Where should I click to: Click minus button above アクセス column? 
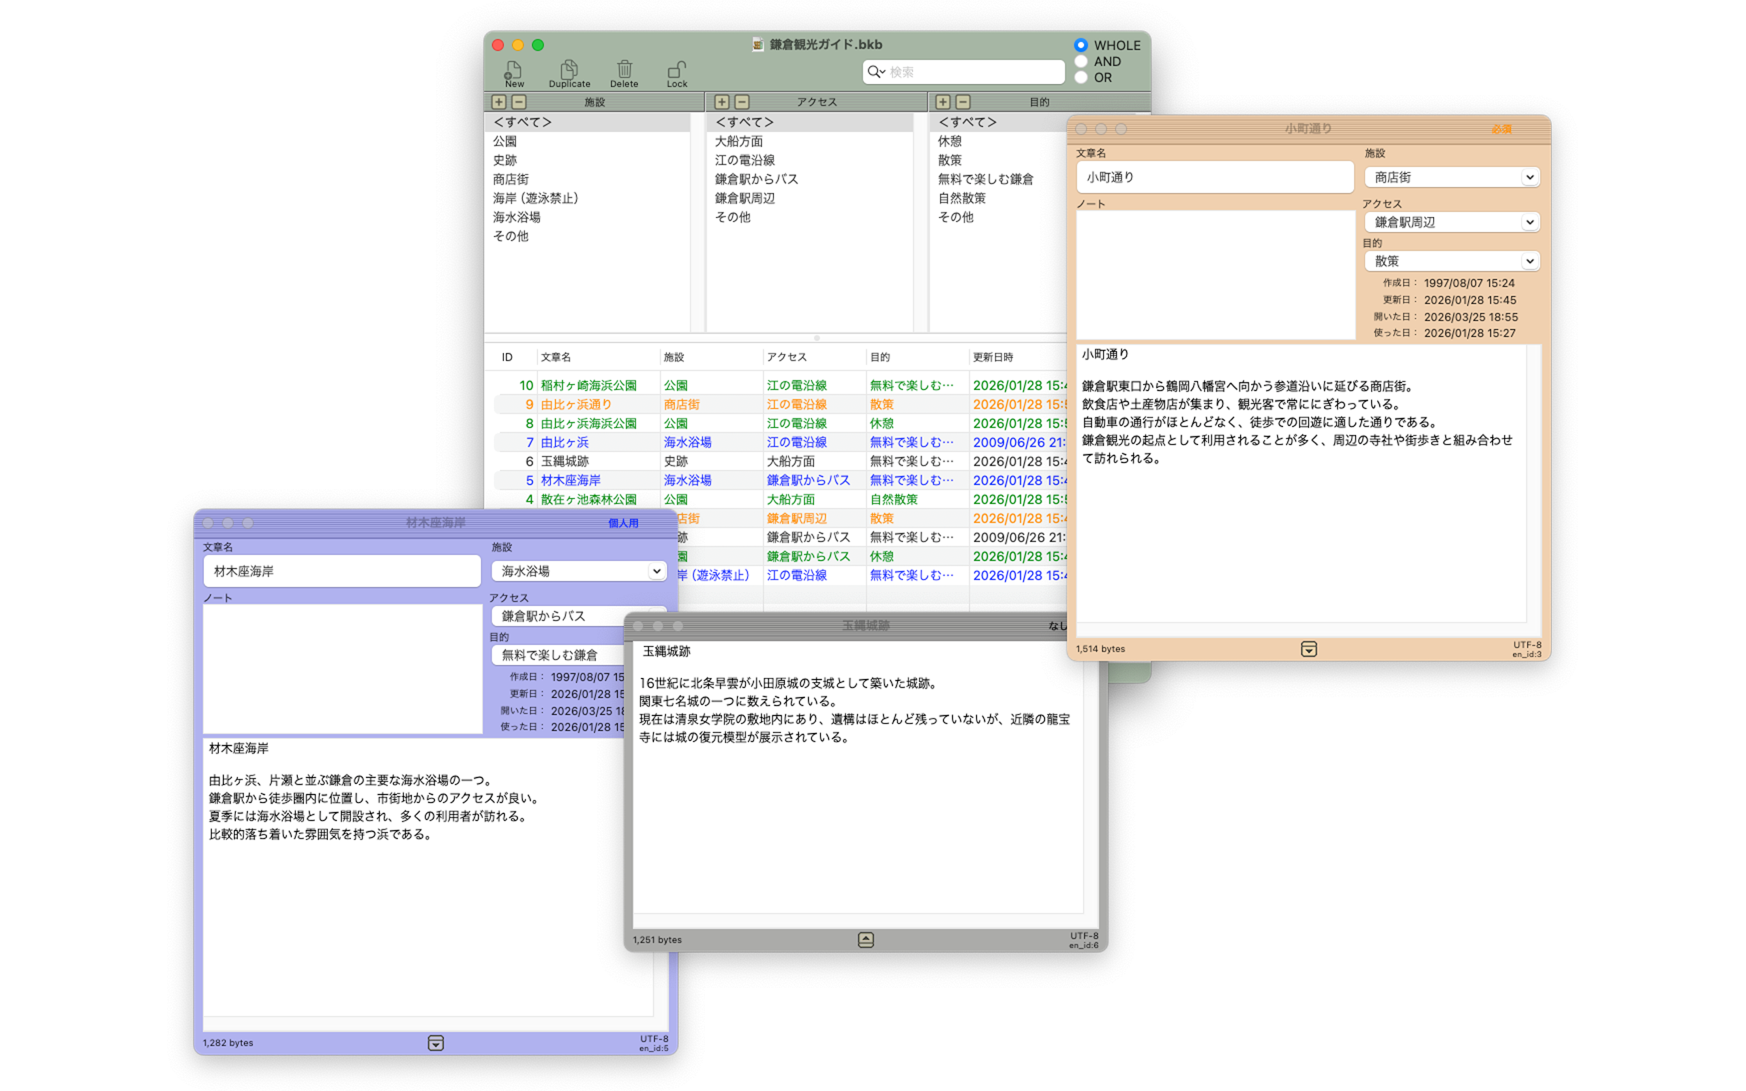[741, 102]
